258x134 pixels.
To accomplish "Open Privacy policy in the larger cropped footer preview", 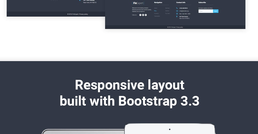I will (x=83, y=14).
